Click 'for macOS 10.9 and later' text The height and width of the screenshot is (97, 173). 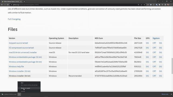click(79, 53)
